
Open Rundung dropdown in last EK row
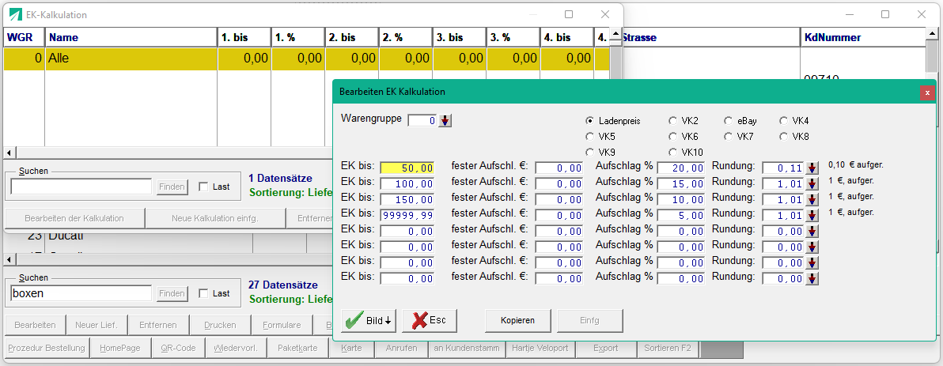pyautogui.click(x=812, y=278)
